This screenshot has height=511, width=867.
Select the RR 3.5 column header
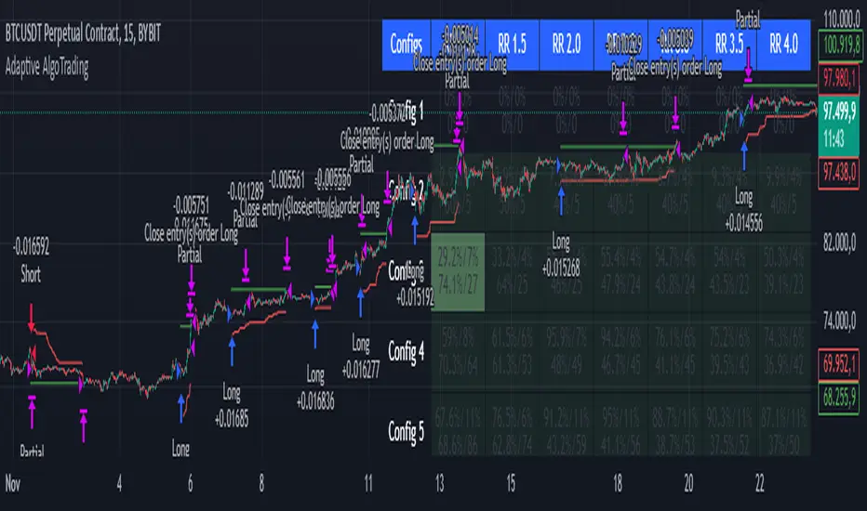click(729, 45)
